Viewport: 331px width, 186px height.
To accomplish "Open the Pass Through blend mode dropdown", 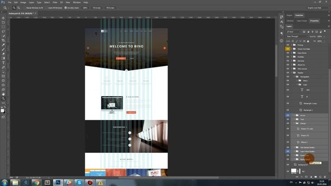I will 297,37.
